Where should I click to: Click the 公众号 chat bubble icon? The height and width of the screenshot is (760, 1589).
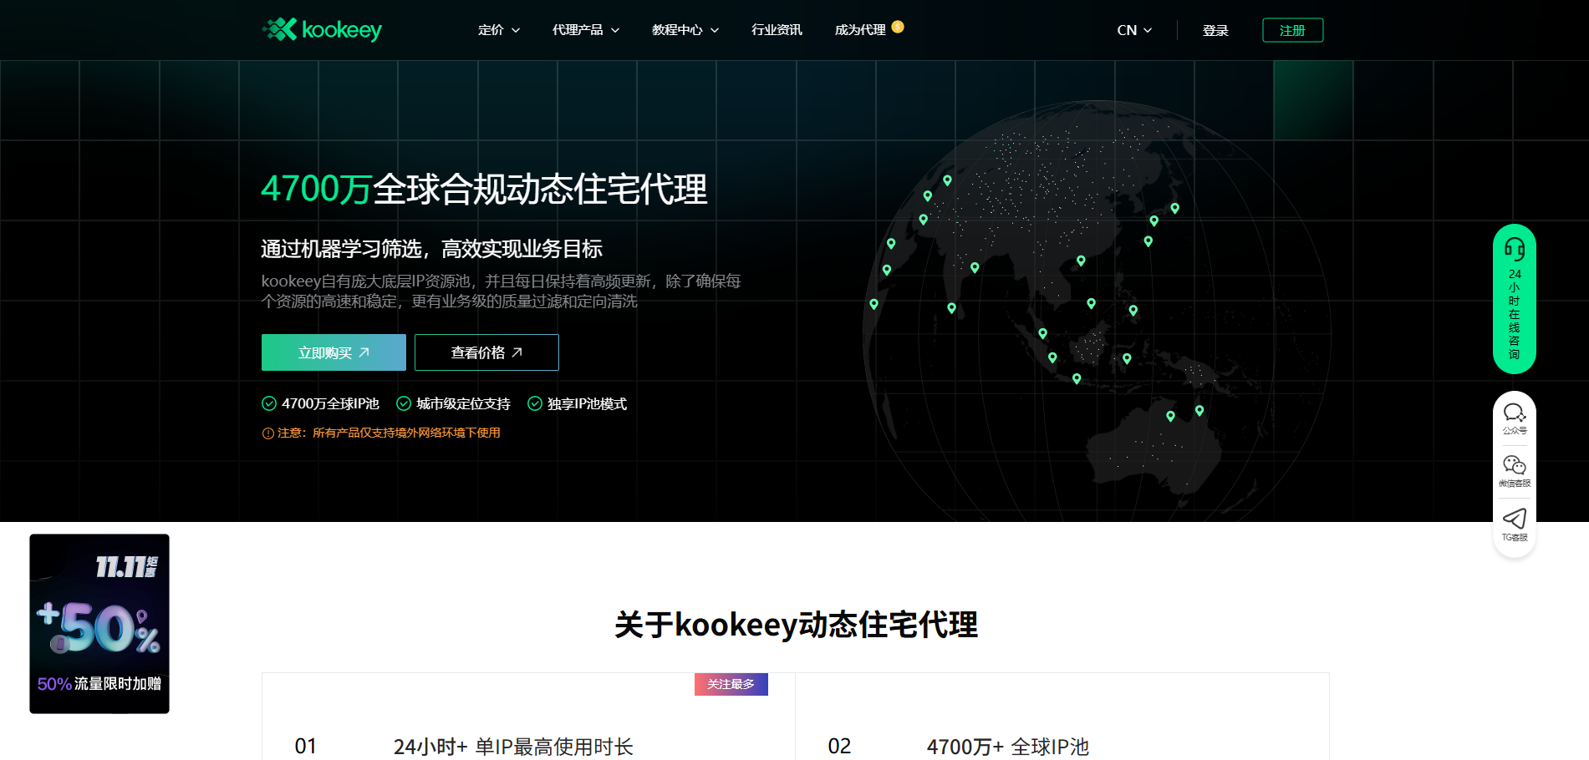1514,412
